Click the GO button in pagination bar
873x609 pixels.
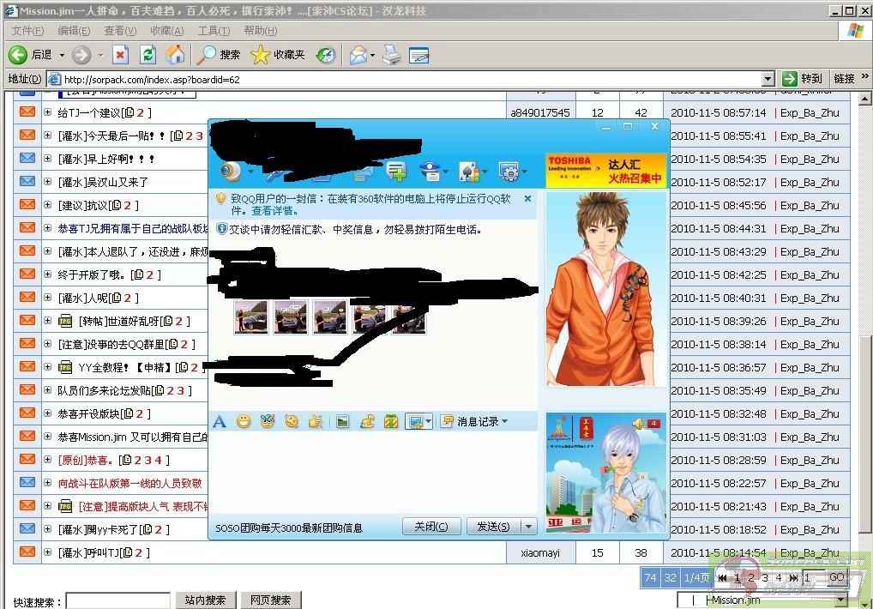point(835,577)
